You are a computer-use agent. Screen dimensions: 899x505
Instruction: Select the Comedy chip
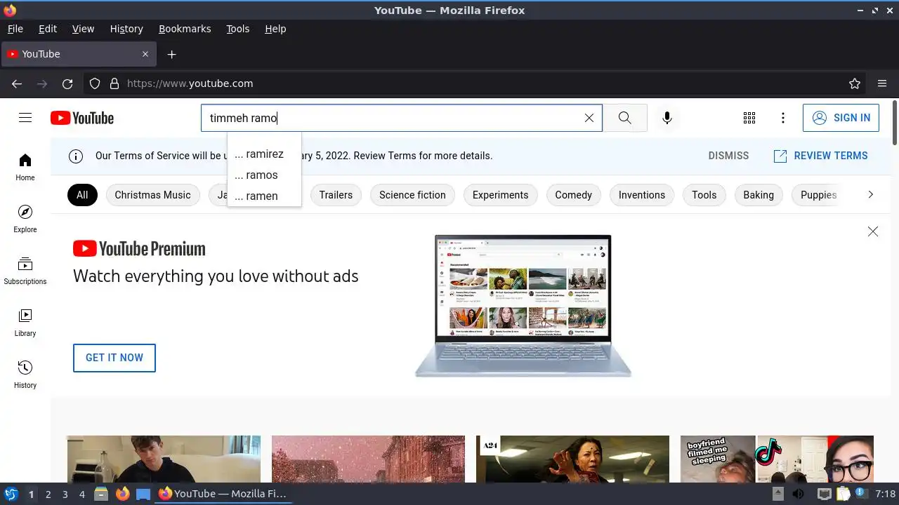(573, 195)
